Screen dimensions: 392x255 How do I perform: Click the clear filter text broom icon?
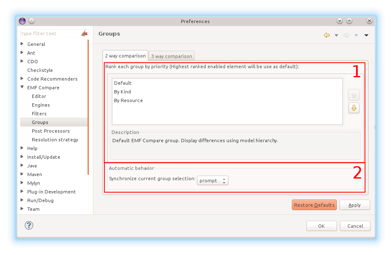point(84,33)
